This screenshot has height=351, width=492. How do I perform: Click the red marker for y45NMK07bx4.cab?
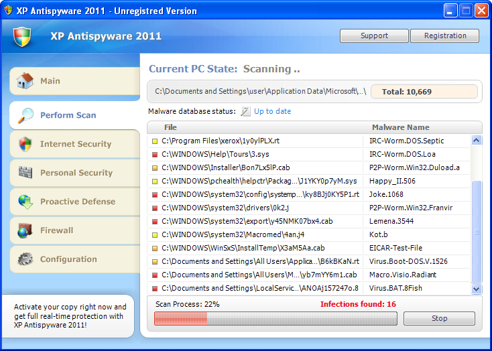154,222
